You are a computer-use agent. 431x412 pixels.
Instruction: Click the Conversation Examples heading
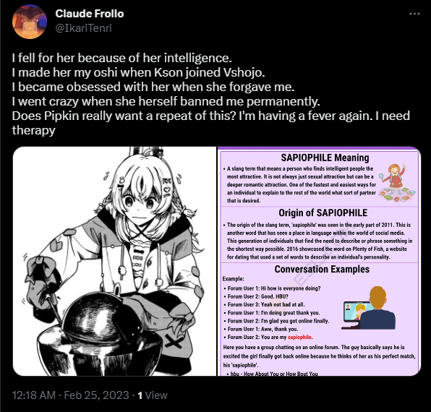[x=322, y=269]
